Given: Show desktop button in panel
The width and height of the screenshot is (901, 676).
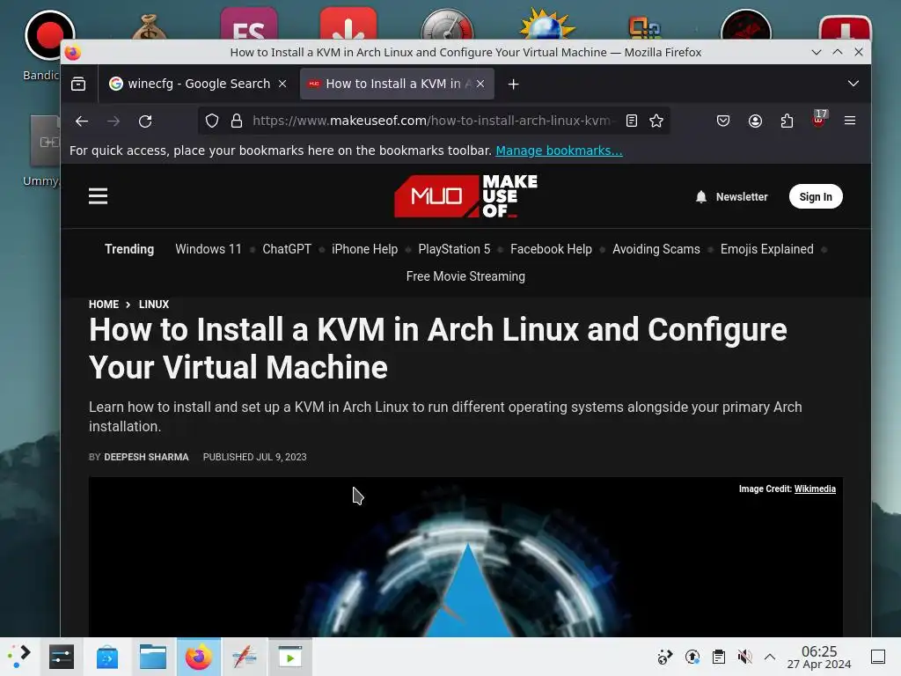Looking at the screenshot, I should click(x=878, y=657).
